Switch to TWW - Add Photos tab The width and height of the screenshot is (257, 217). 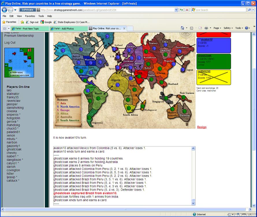pyautogui.click(x=69, y=29)
